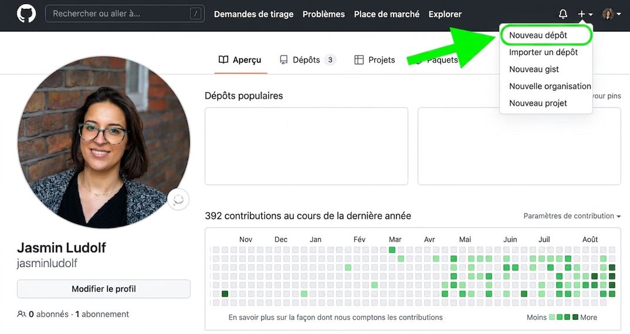Click 'Nov' month label in the graph
This screenshot has height=334, width=630.
(x=246, y=239)
